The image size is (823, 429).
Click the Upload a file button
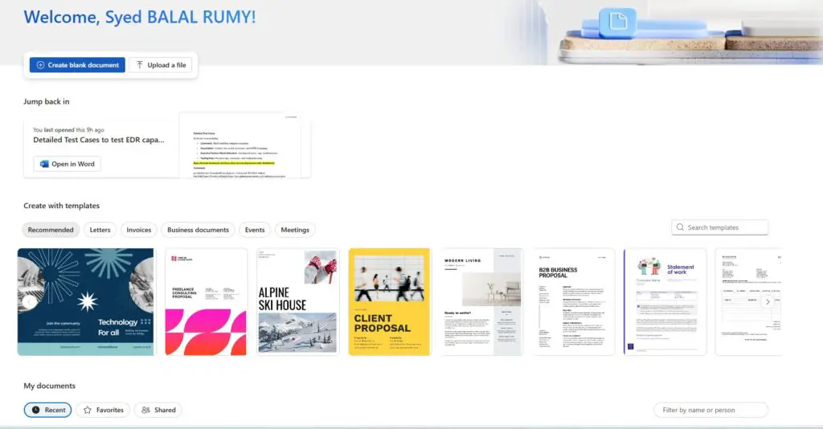coord(161,65)
